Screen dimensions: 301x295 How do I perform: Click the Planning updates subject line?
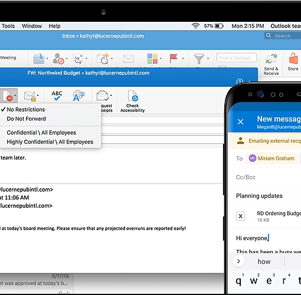pos(259,196)
